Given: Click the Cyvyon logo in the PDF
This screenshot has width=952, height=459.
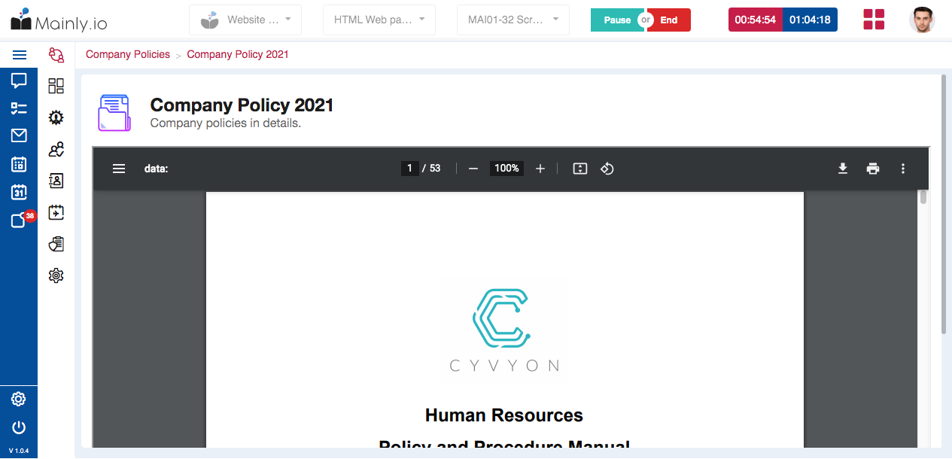Looking at the screenshot, I should pyautogui.click(x=504, y=330).
